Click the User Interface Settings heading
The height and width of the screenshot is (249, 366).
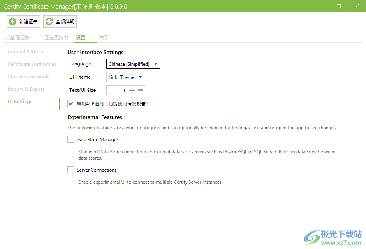point(95,52)
